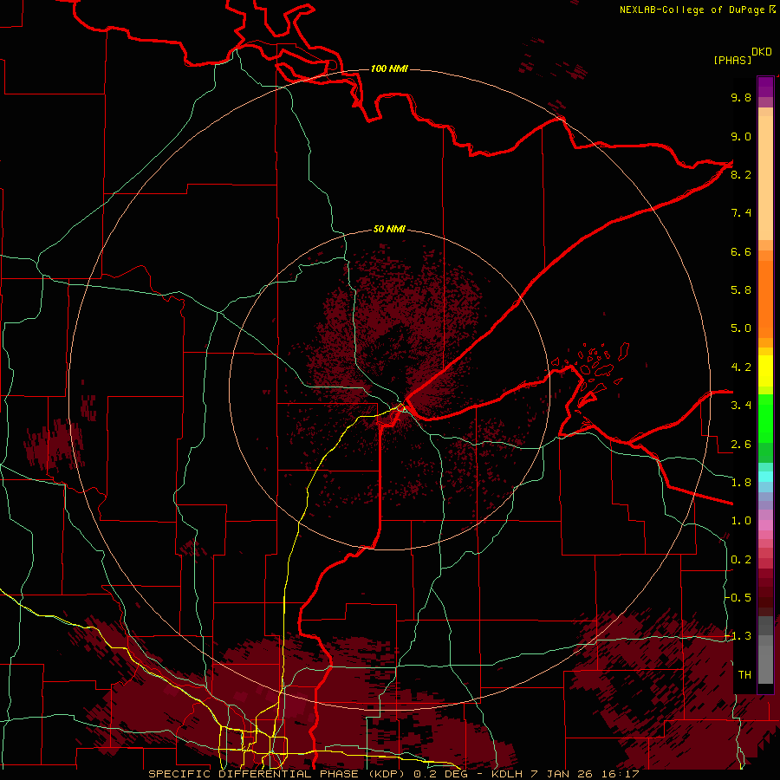Pick the bright green segment of the color bar
Viewport: 780px width, 780px height.
click(x=765, y=420)
